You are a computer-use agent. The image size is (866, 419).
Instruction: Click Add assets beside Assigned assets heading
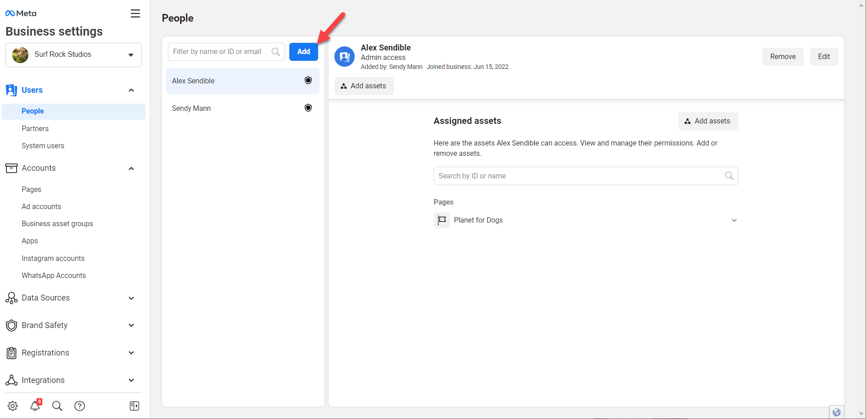coord(708,121)
